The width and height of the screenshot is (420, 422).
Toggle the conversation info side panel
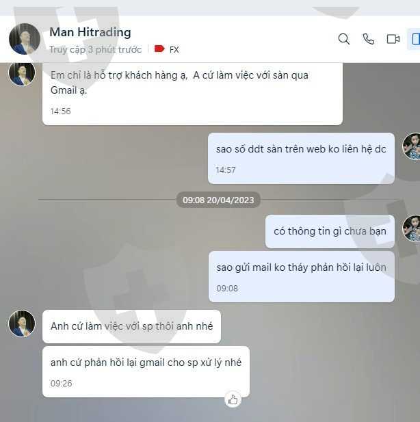click(415, 39)
